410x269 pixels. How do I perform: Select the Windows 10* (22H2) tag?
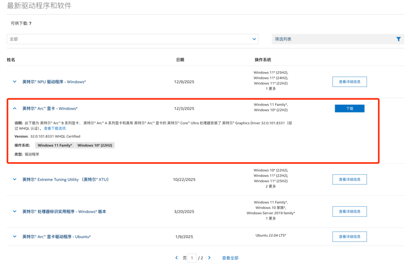point(95,145)
